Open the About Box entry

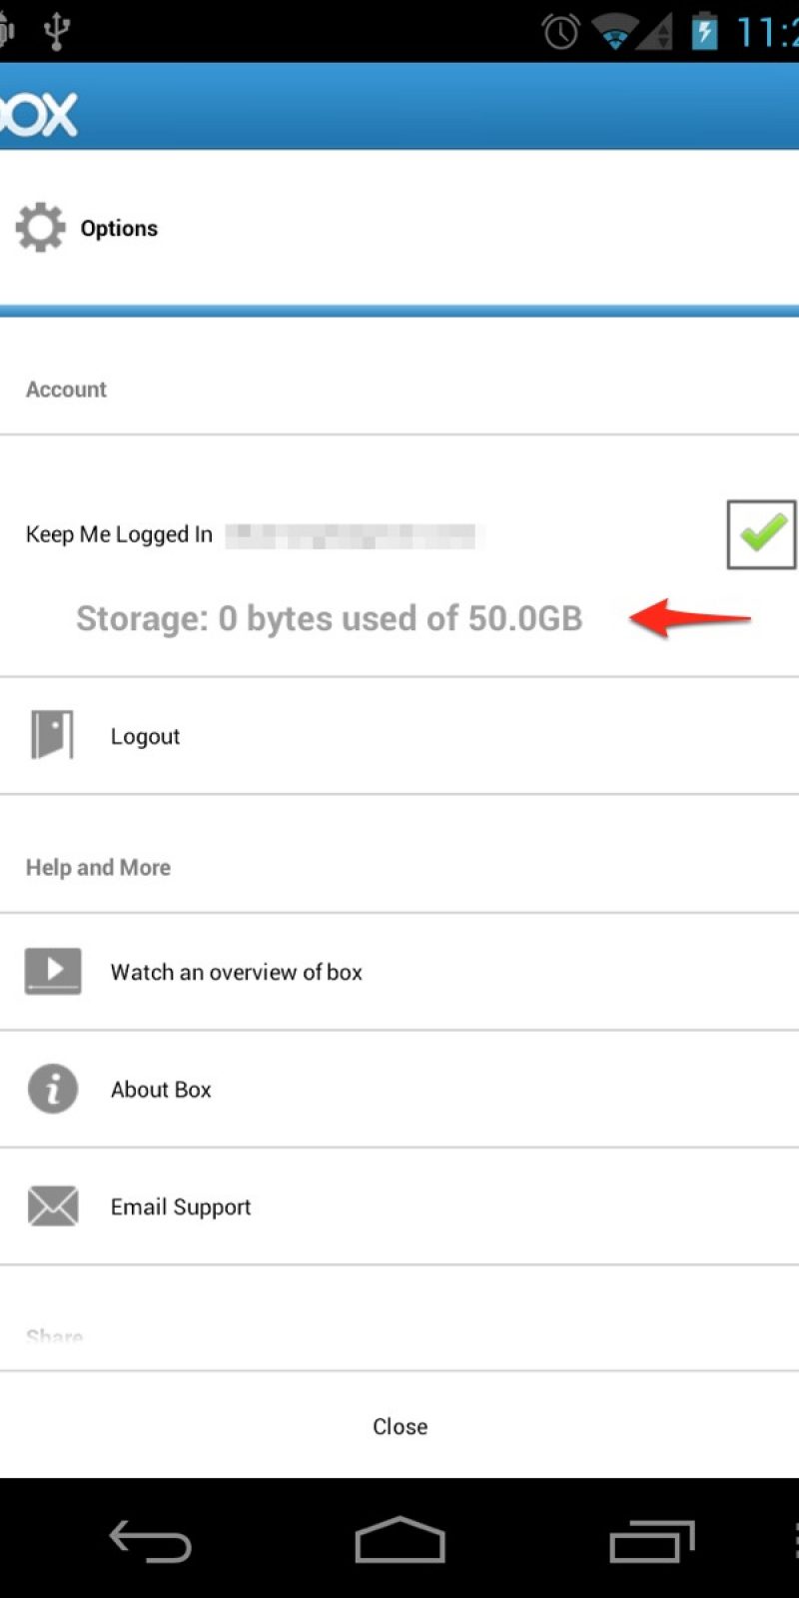161,1090
